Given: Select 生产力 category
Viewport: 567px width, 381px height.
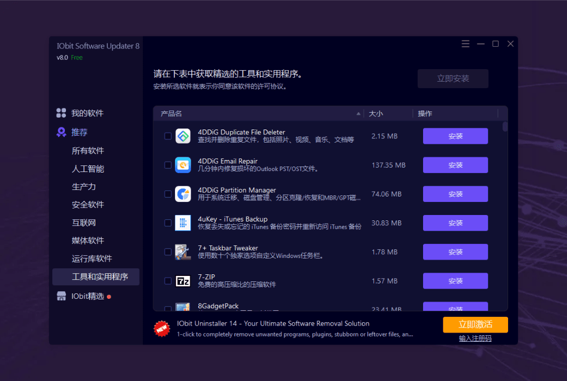Looking at the screenshot, I should [x=83, y=187].
